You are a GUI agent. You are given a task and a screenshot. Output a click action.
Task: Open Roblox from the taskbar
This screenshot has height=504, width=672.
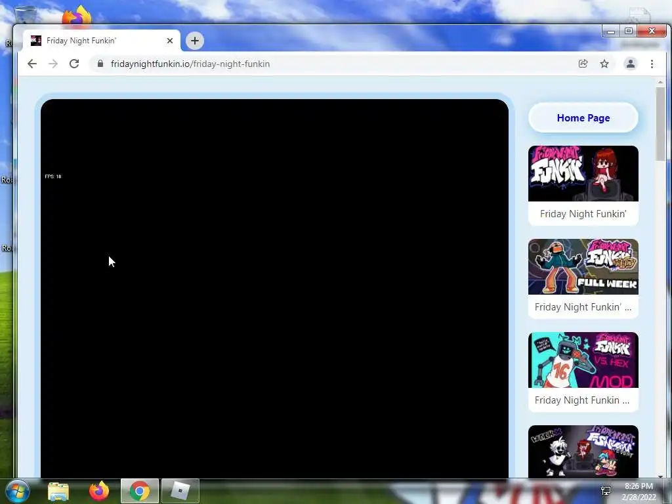180,491
